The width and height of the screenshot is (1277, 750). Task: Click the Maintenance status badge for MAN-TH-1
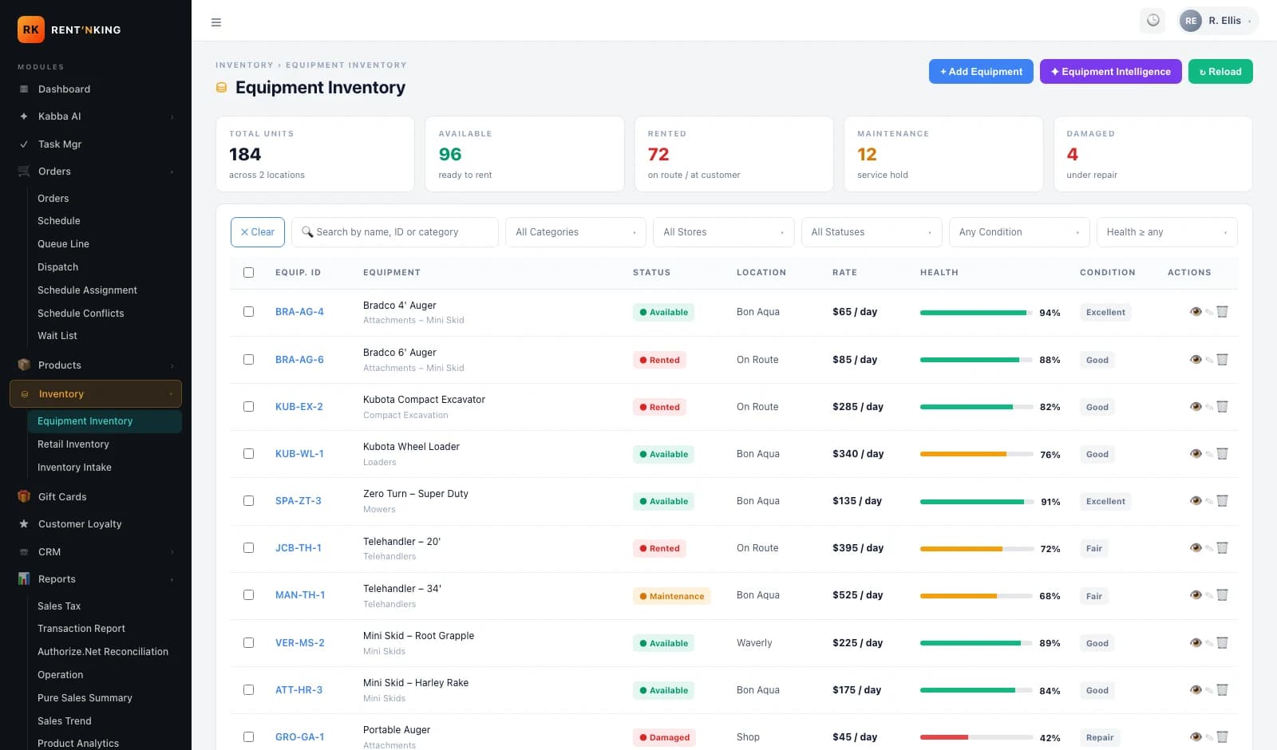[671, 596]
